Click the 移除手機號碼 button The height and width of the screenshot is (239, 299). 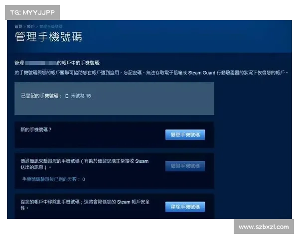click(185, 207)
